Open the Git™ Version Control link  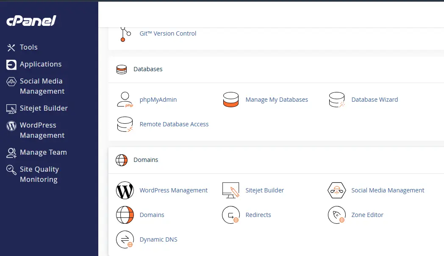tap(168, 33)
